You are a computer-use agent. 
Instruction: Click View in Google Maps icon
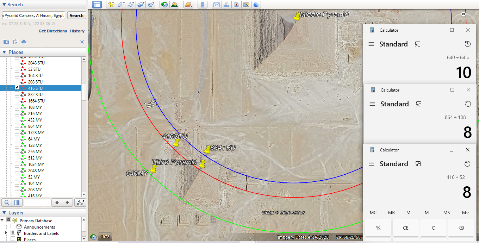click(246, 5)
